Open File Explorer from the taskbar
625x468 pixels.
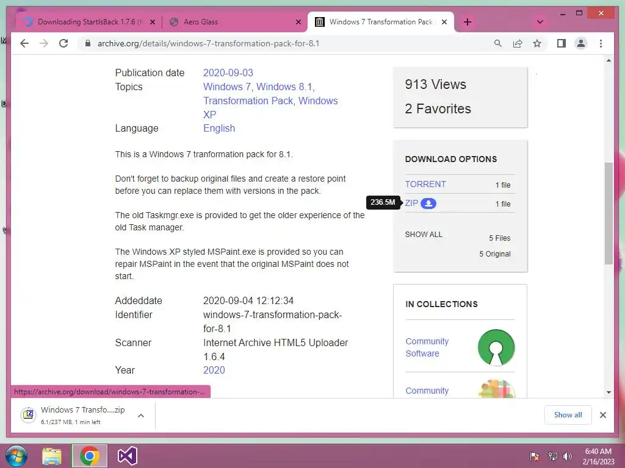(52, 456)
